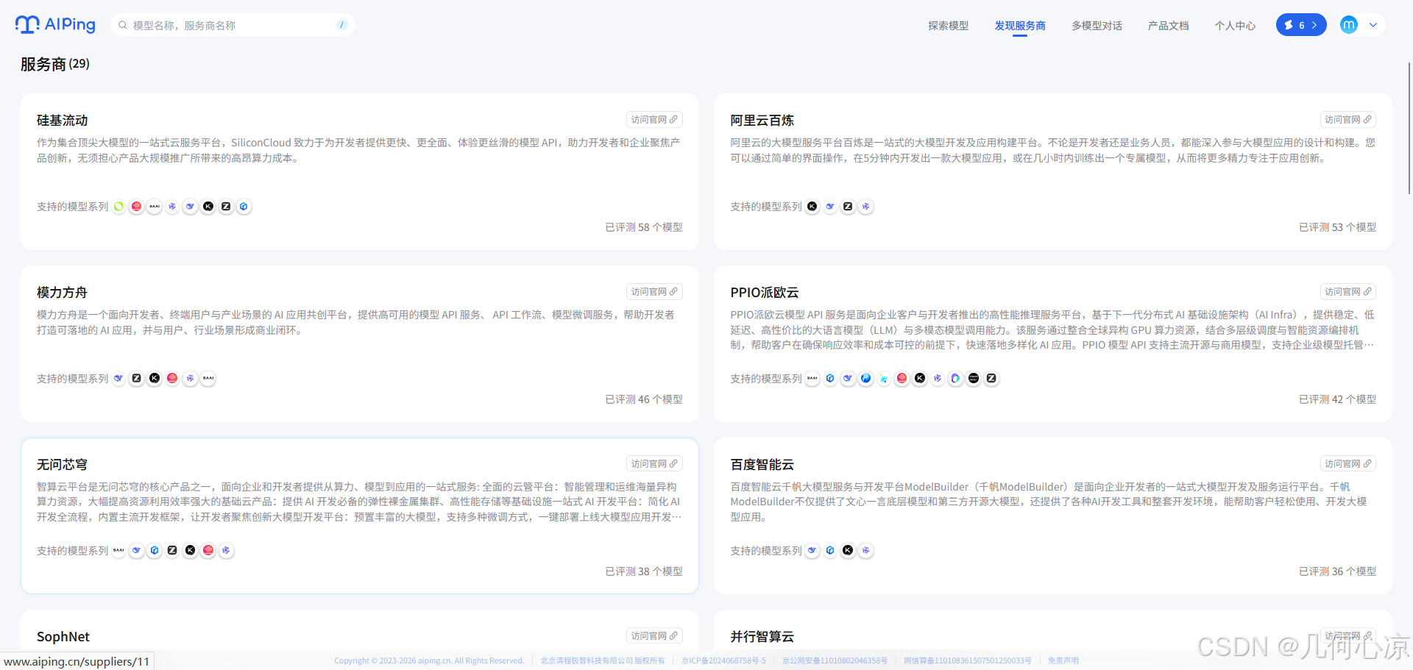The width and height of the screenshot is (1413, 670).
Task: Click 访问官网 on 无问芯穹 card
Action: pyautogui.click(x=654, y=464)
